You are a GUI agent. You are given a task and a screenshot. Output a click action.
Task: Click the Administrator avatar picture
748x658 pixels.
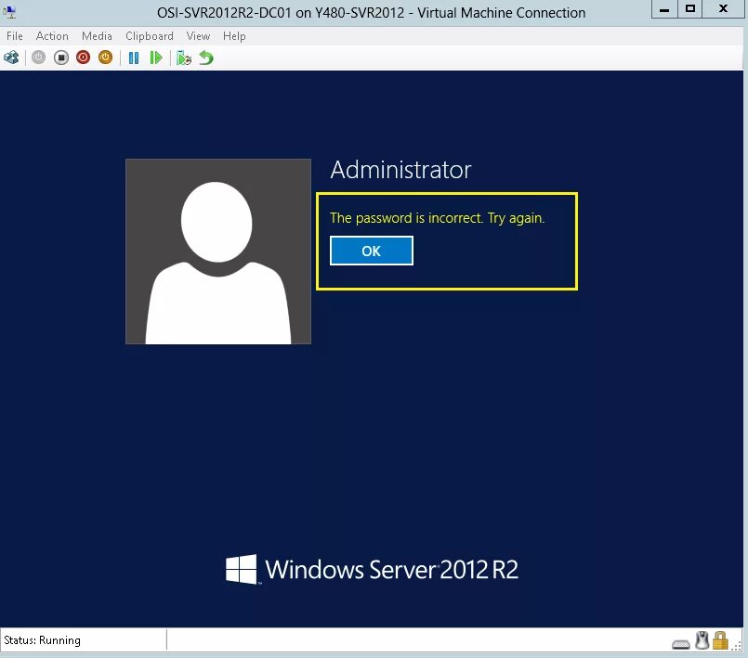(x=217, y=251)
